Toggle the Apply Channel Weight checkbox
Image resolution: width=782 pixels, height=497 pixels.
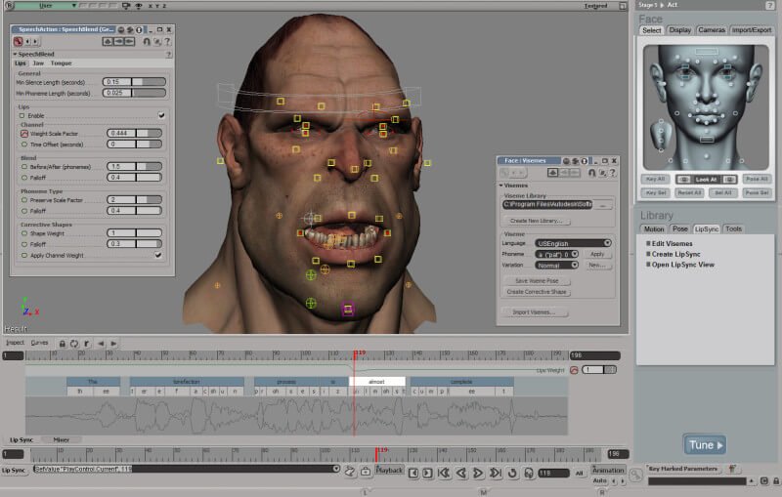pyautogui.click(x=158, y=255)
